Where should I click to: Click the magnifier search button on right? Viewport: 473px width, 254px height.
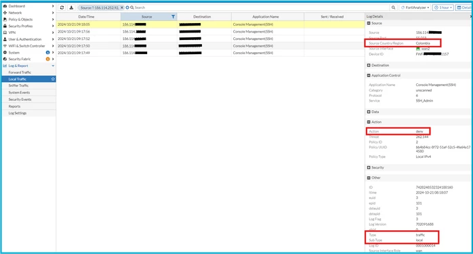(x=393, y=7)
